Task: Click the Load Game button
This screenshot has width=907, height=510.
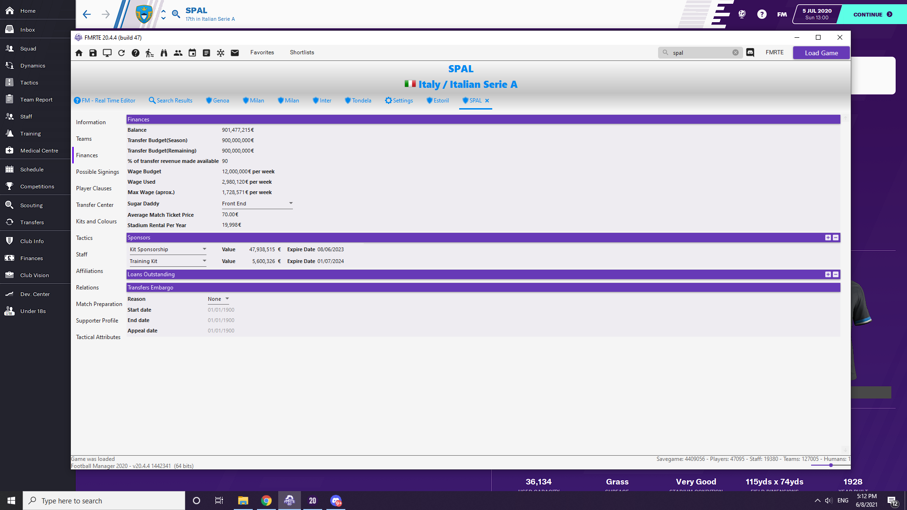Action: [x=821, y=53]
